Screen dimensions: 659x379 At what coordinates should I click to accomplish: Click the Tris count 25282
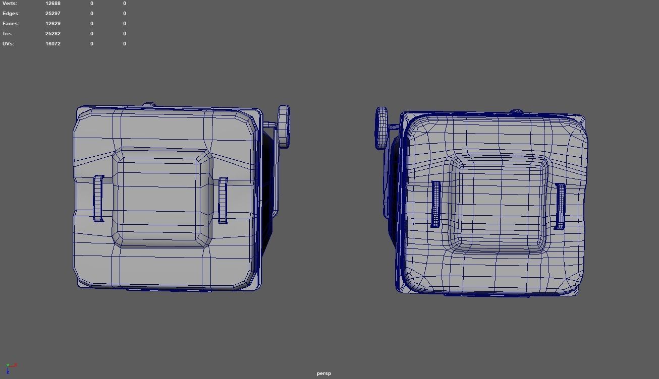(53, 34)
